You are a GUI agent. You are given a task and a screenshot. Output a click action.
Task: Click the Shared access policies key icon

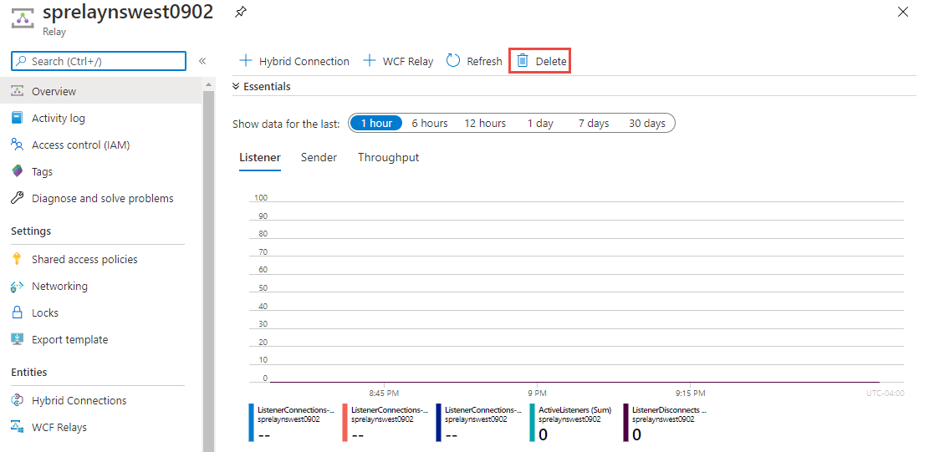(17, 259)
